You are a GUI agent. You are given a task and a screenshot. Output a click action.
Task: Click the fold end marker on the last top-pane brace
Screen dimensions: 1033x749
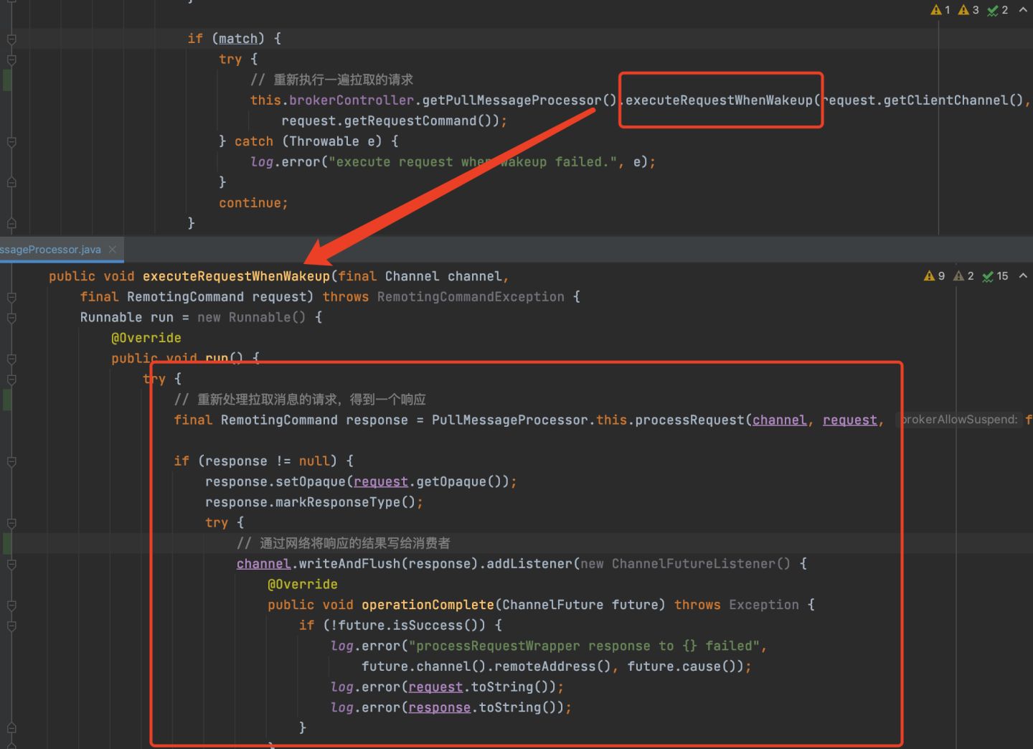(11, 224)
